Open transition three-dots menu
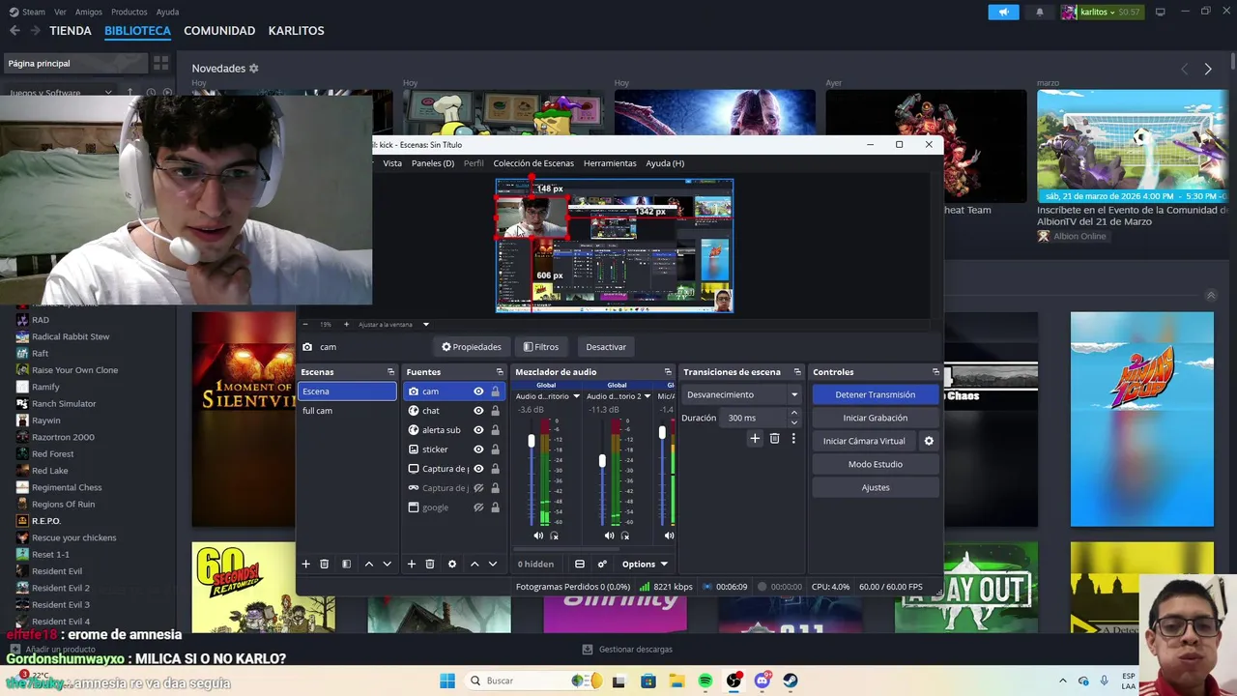Screen dimensions: 1237x696 (793, 439)
